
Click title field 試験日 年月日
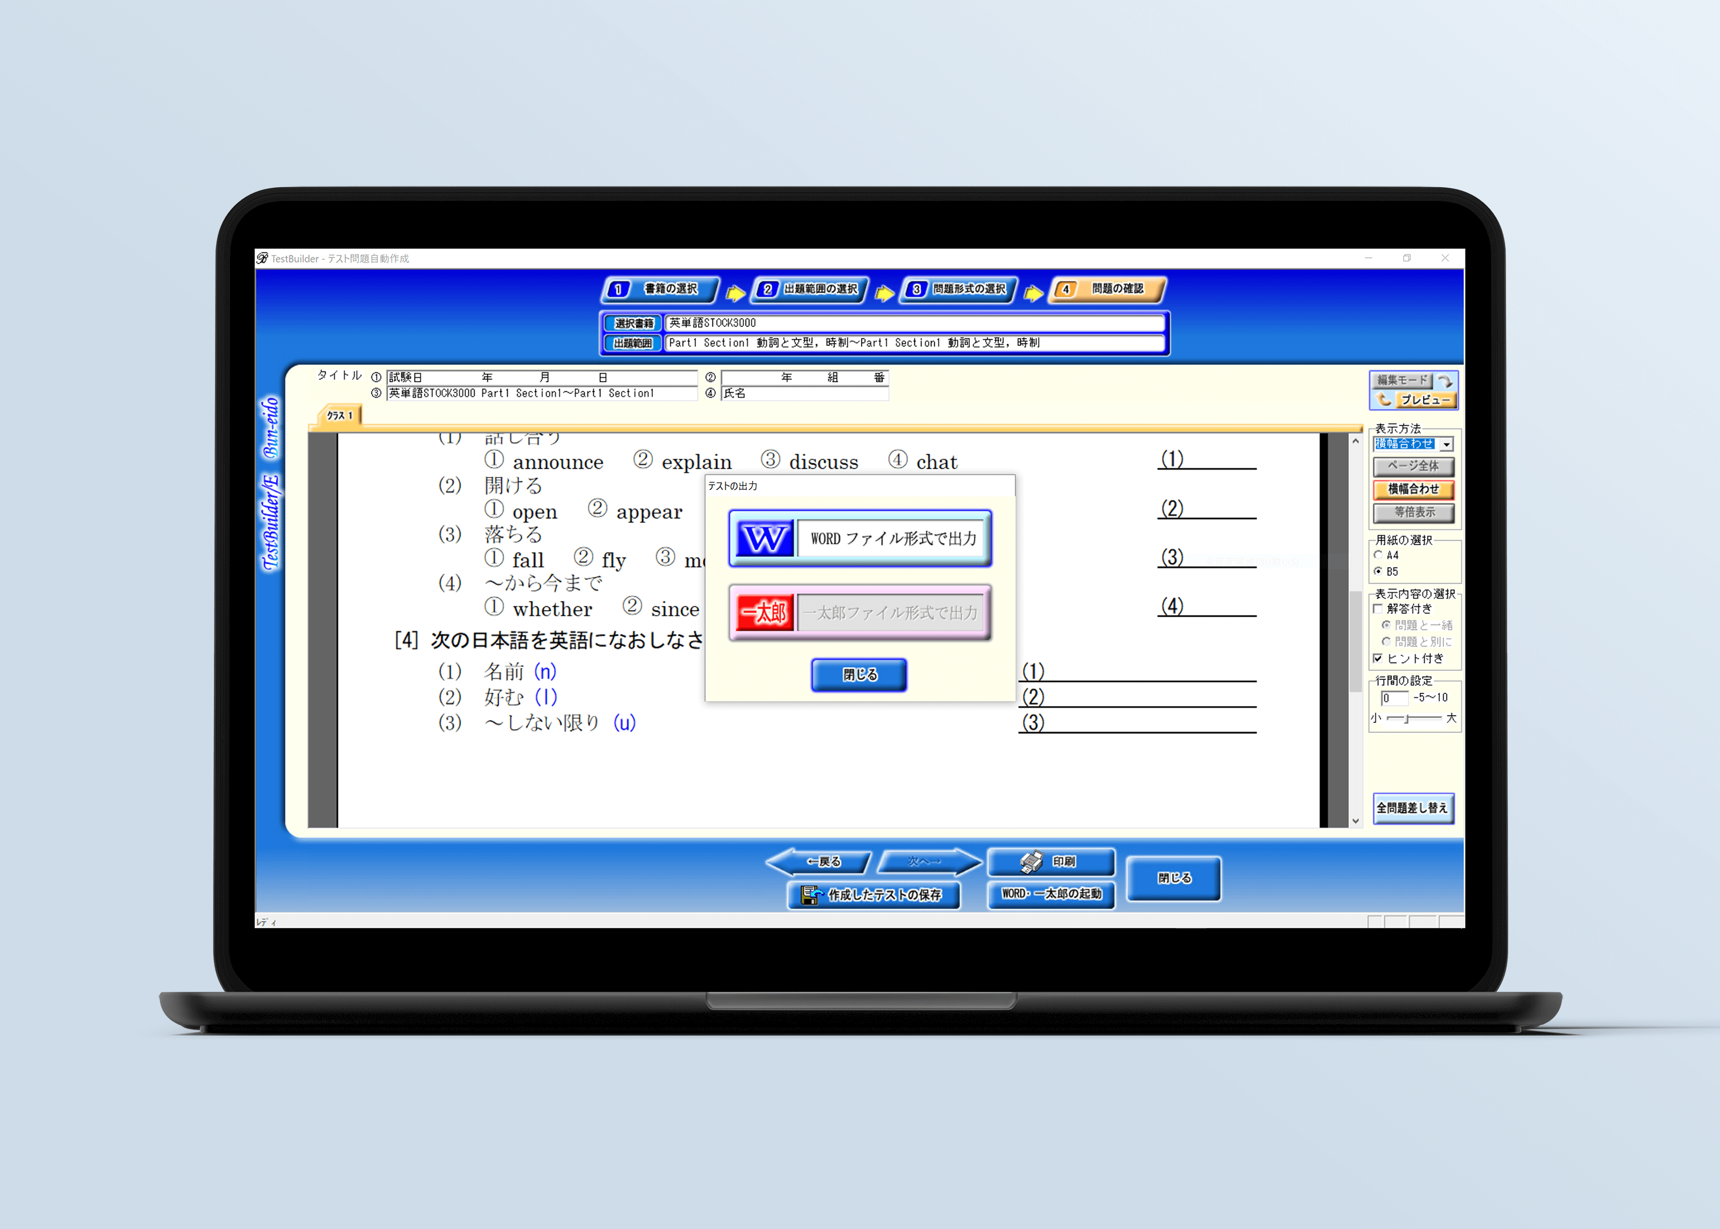[x=542, y=377]
